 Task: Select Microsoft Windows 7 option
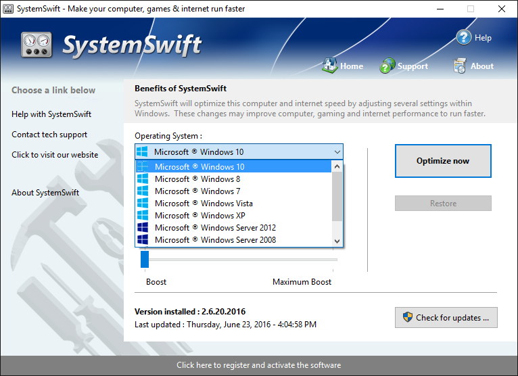pos(233,191)
